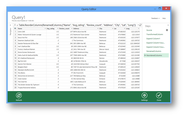Open the Lat column filter dropdown
184x116 pixels.
pyautogui.click(x=125, y=29)
